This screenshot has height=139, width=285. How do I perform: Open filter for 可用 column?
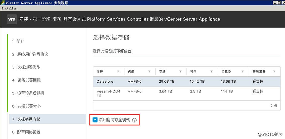point(211,72)
